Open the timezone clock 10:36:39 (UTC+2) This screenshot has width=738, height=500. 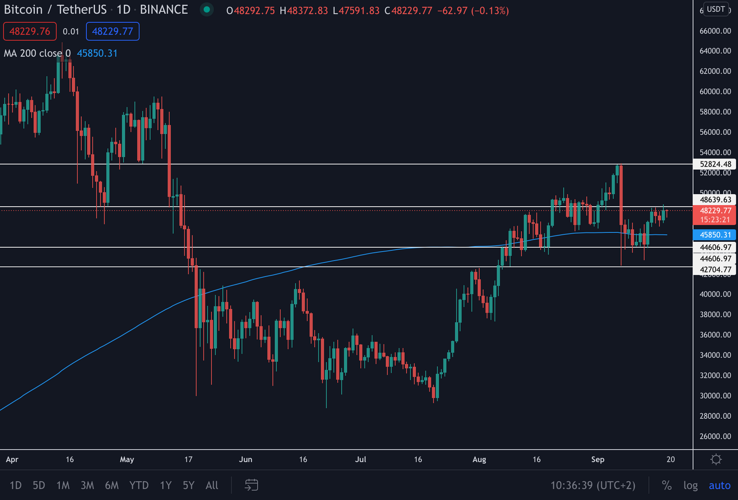[593, 485]
